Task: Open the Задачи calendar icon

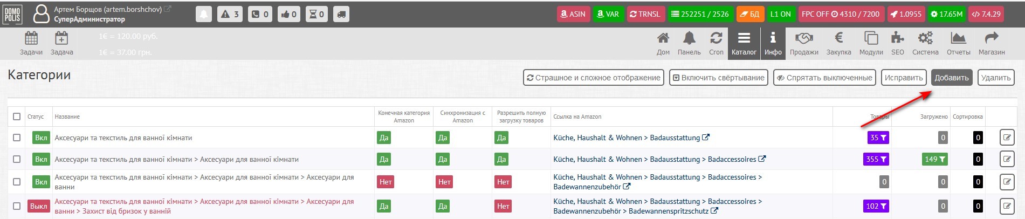Action: (31, 43)
